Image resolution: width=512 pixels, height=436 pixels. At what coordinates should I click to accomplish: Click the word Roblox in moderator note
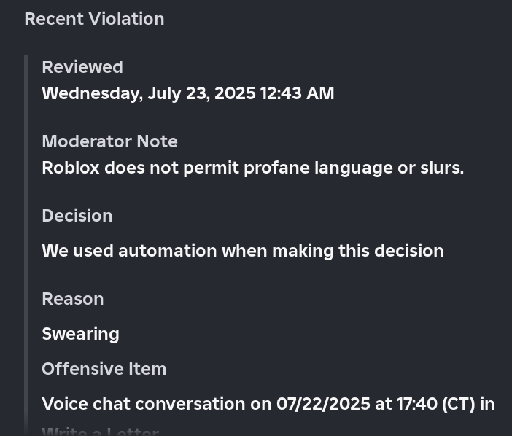71,168
